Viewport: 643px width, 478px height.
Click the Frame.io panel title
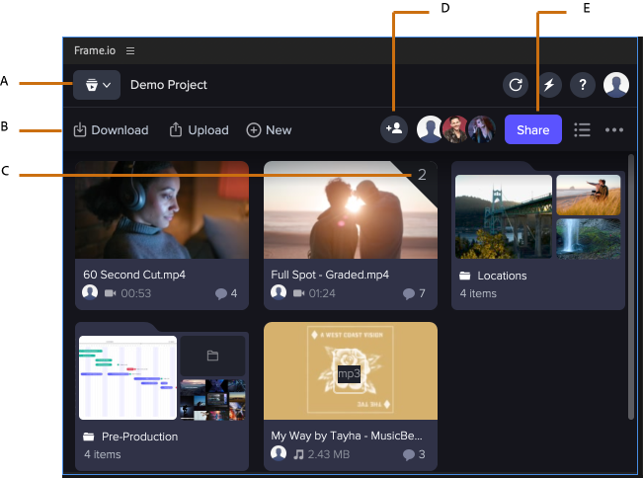(x=95, y=50)
